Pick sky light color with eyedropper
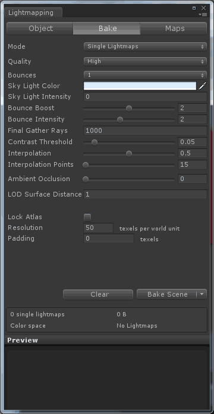214x414 pixels. pos(202,86)
